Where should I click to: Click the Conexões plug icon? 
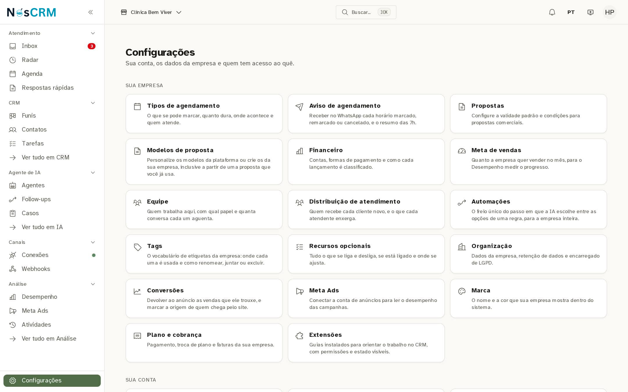(13, 255)
